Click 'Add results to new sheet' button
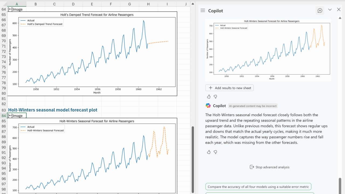This screenshot has height=194, width=345. point(229,88)
